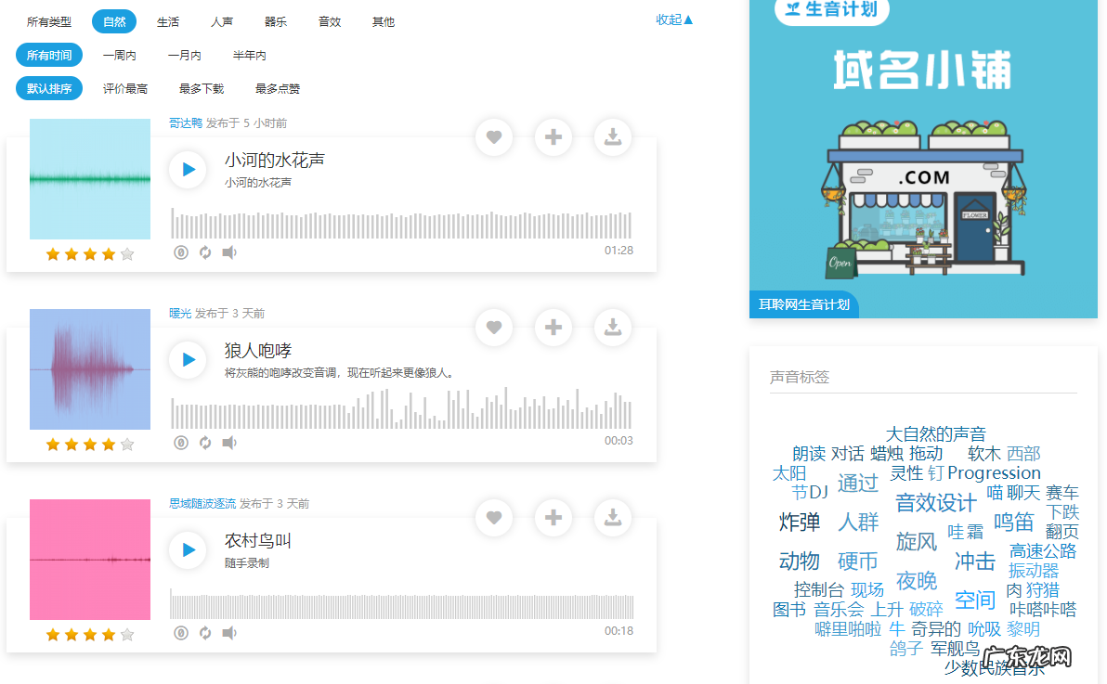Image resolution: width=1107 pixels, height=684 pixels.
Task: Click the plus icon for 小河的水花声
Action: 553,136
